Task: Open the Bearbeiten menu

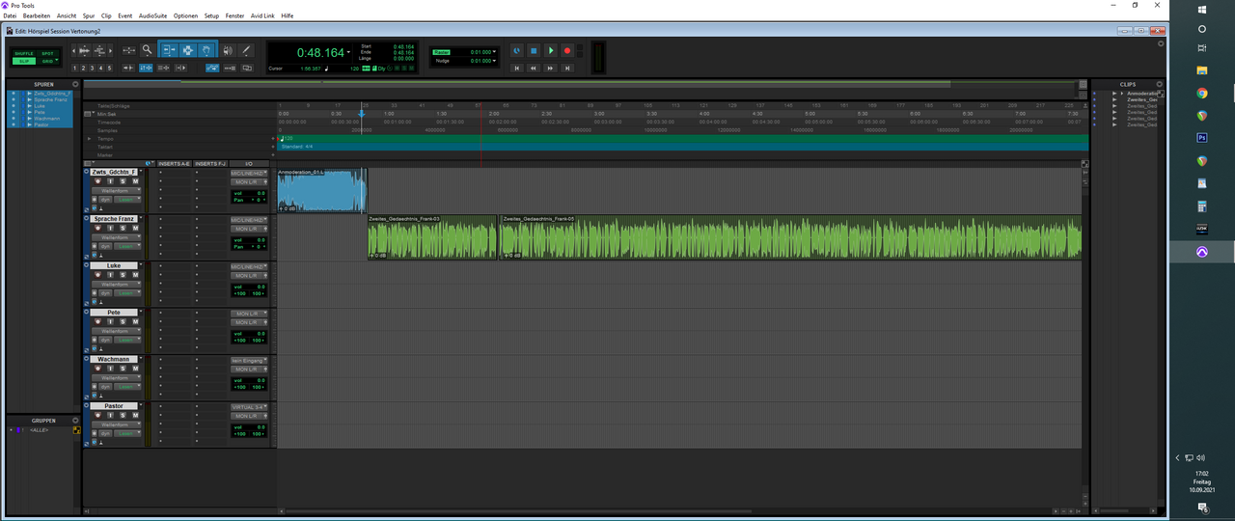Action: (x=37, y=16)
